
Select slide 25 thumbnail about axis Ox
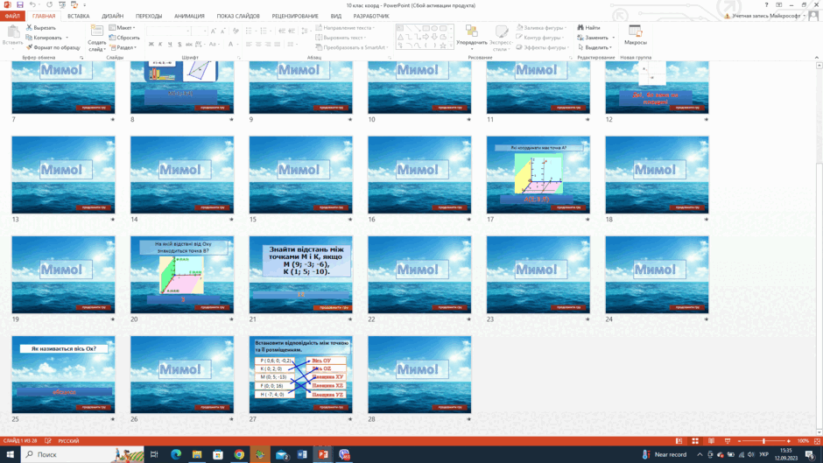point(64,375)
